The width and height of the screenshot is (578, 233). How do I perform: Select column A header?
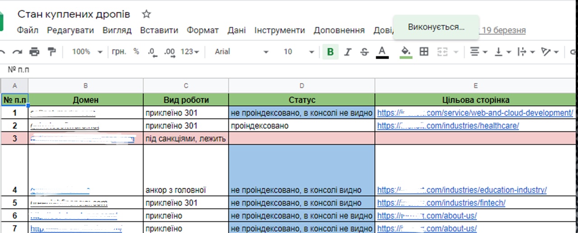click(x=14, y=86)
